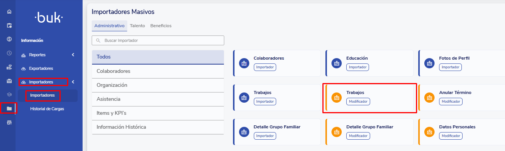
Task: Click the clock icon in sidebar
Action: click(x=9, y=53)
